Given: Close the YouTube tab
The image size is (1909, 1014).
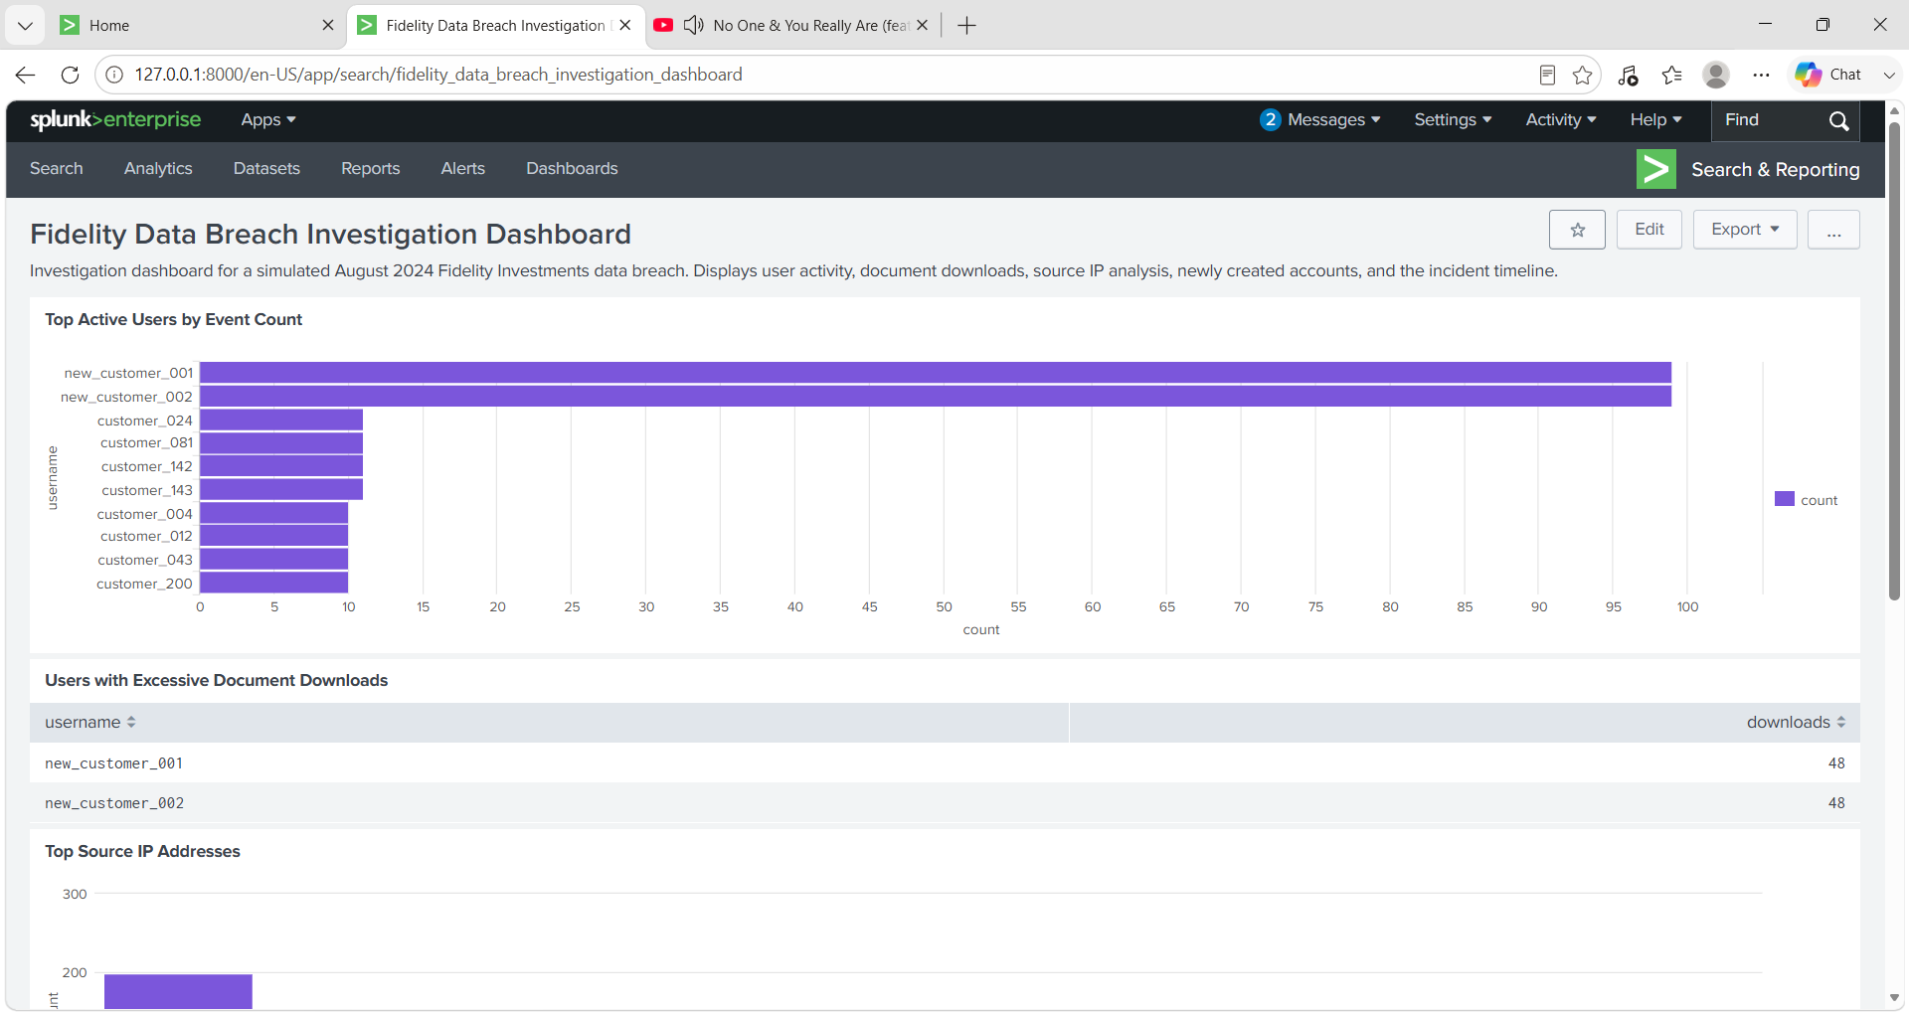Looking at the screenshot, I should pos(923,26).
